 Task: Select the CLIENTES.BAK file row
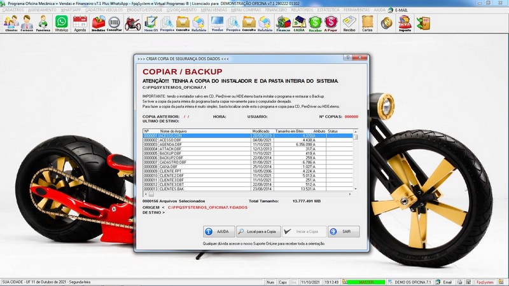(x=248, y=189)
